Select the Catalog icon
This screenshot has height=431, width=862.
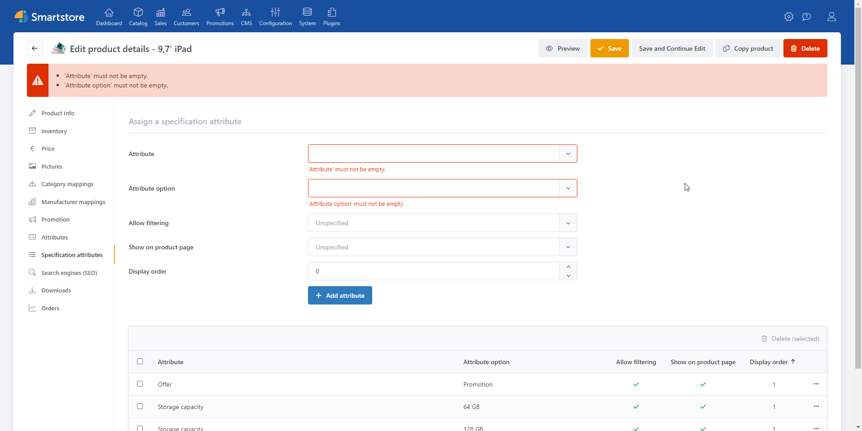138,17
